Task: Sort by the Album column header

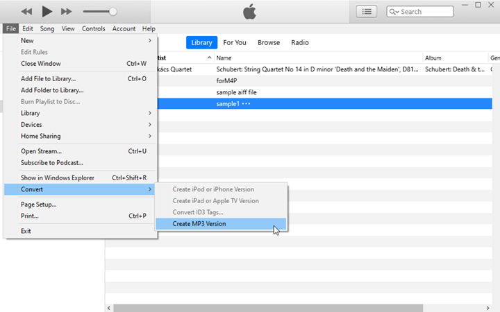Action: click(455, 58)
